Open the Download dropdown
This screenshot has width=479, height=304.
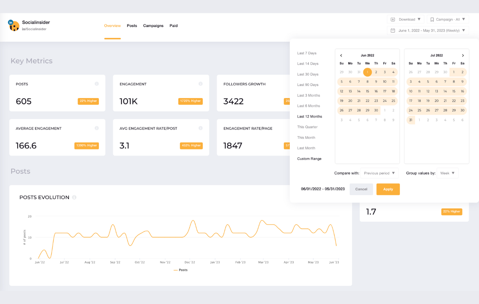[x=406, y=19]
